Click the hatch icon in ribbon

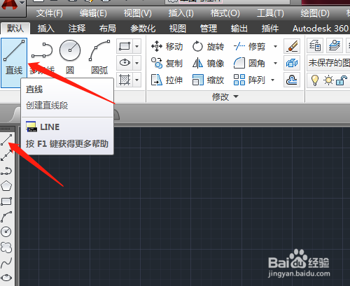pos(125,80)
